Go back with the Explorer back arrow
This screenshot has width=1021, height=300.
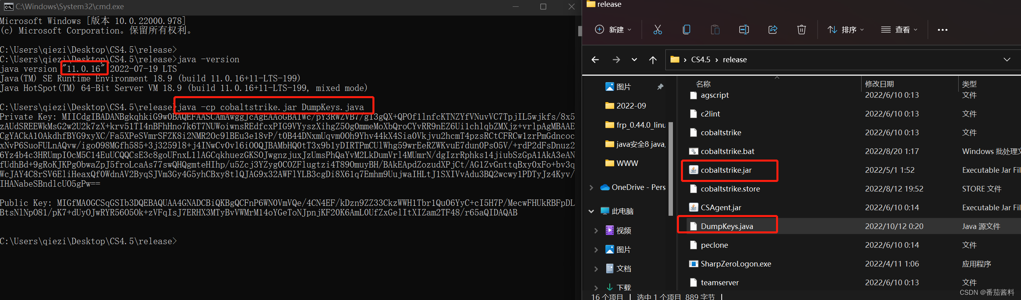point(595,59)
